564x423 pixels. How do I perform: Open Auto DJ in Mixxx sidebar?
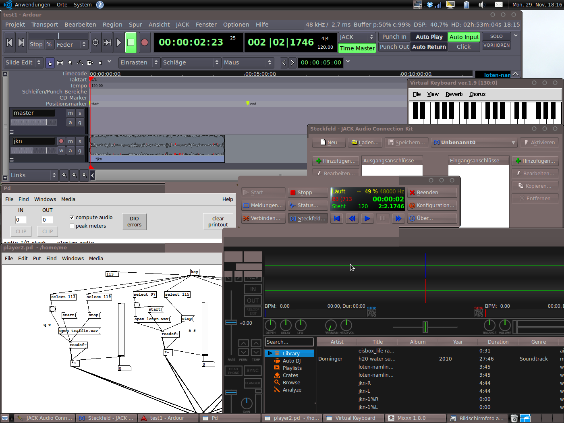point(292,361)
